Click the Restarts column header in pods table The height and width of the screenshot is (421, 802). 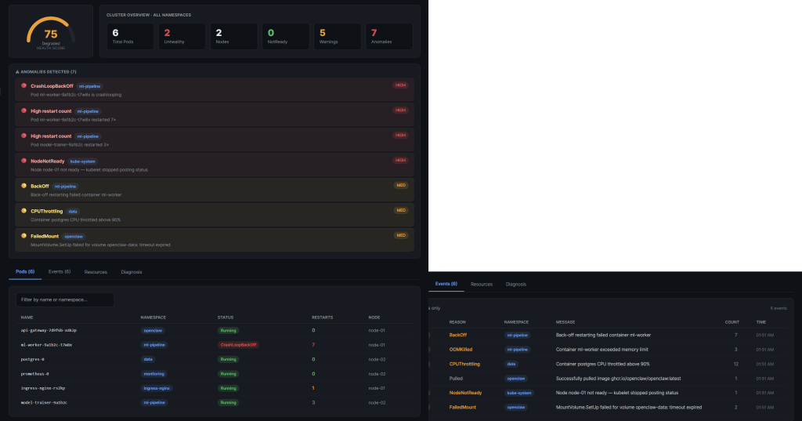point(323,318)
